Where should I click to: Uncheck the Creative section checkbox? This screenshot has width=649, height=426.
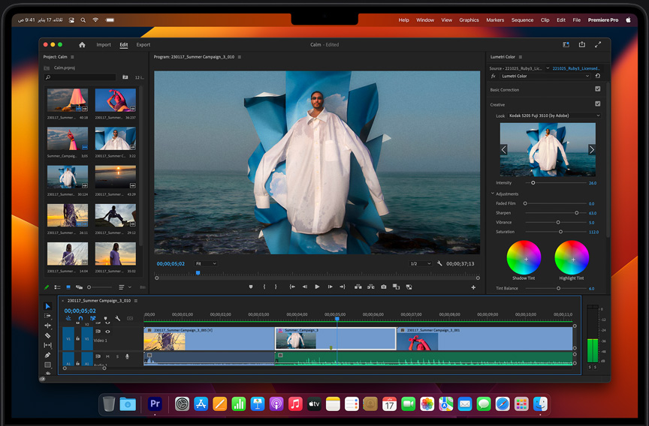click(x=597, y=104)
